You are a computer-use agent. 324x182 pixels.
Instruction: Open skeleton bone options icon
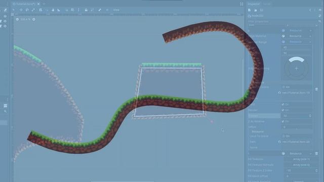[x=100, y=10]
